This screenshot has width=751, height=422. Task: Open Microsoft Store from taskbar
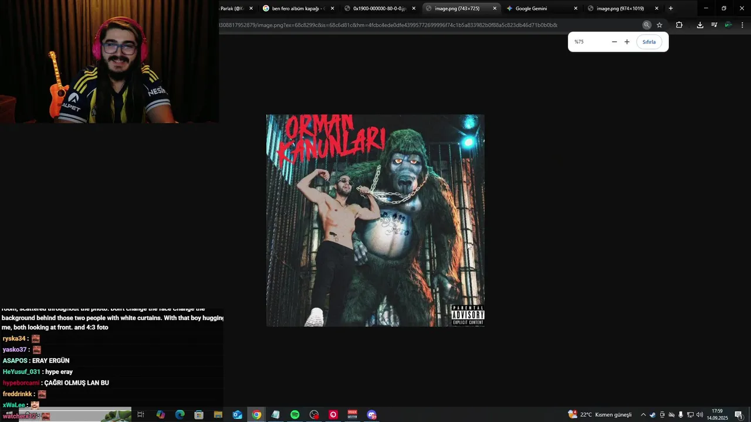point(199,414)
